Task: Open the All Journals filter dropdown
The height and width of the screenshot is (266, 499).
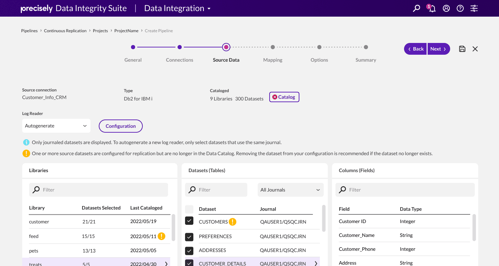Action: pos(290,190)
